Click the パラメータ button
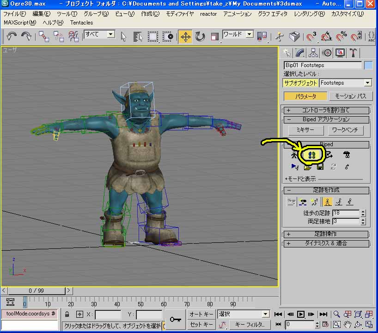This screenshot has width=378, height=333. [x=305, y=96]
